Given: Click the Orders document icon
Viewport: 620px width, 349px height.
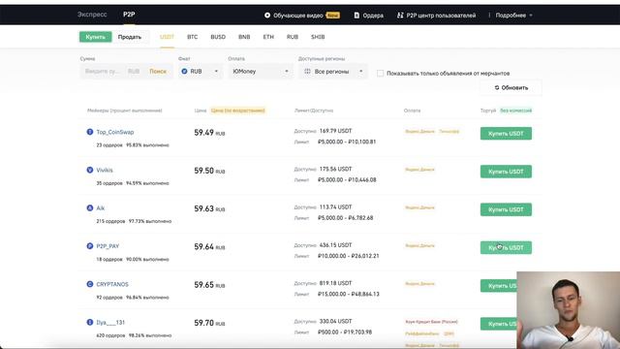Looking at the screenshot, I should pyautogui.click(x=356, y=16).
